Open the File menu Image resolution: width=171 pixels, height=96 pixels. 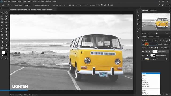(x=5, y=2)
